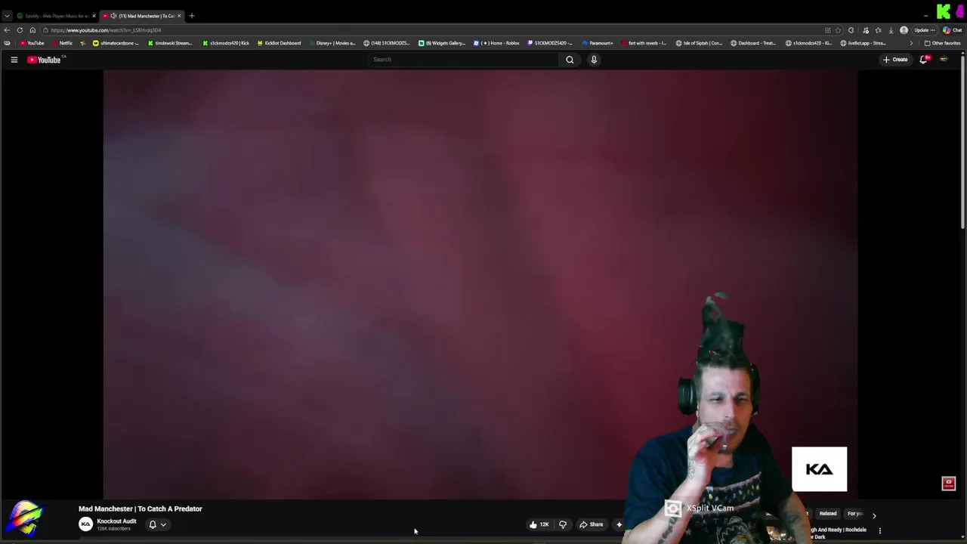The width and height of the screenshot is (967, 544).
Task: Open the browser profile avatar
Action: point(904,30)
